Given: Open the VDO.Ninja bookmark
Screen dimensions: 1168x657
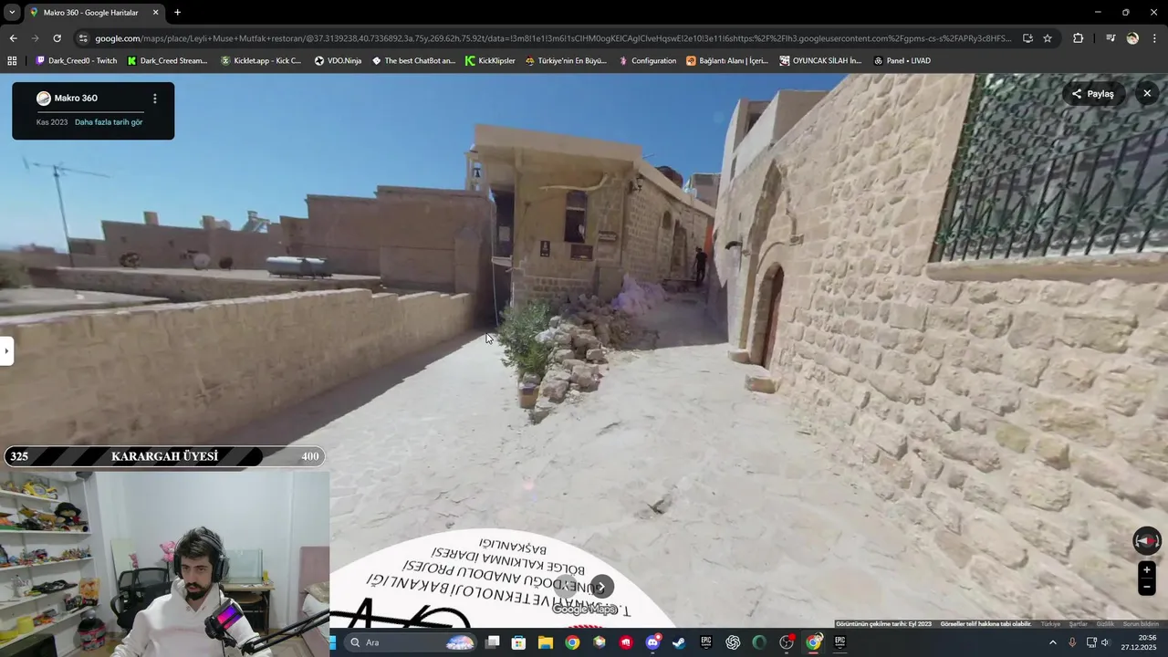Looking at the screenshot, I should pos(338,61).
